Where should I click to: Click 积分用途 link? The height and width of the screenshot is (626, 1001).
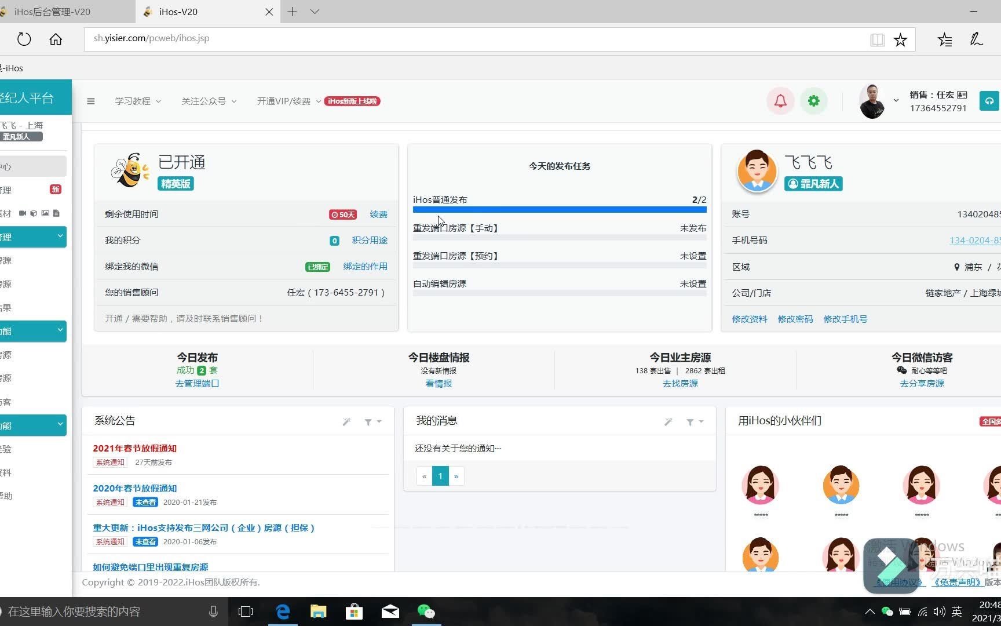(370, 241)
